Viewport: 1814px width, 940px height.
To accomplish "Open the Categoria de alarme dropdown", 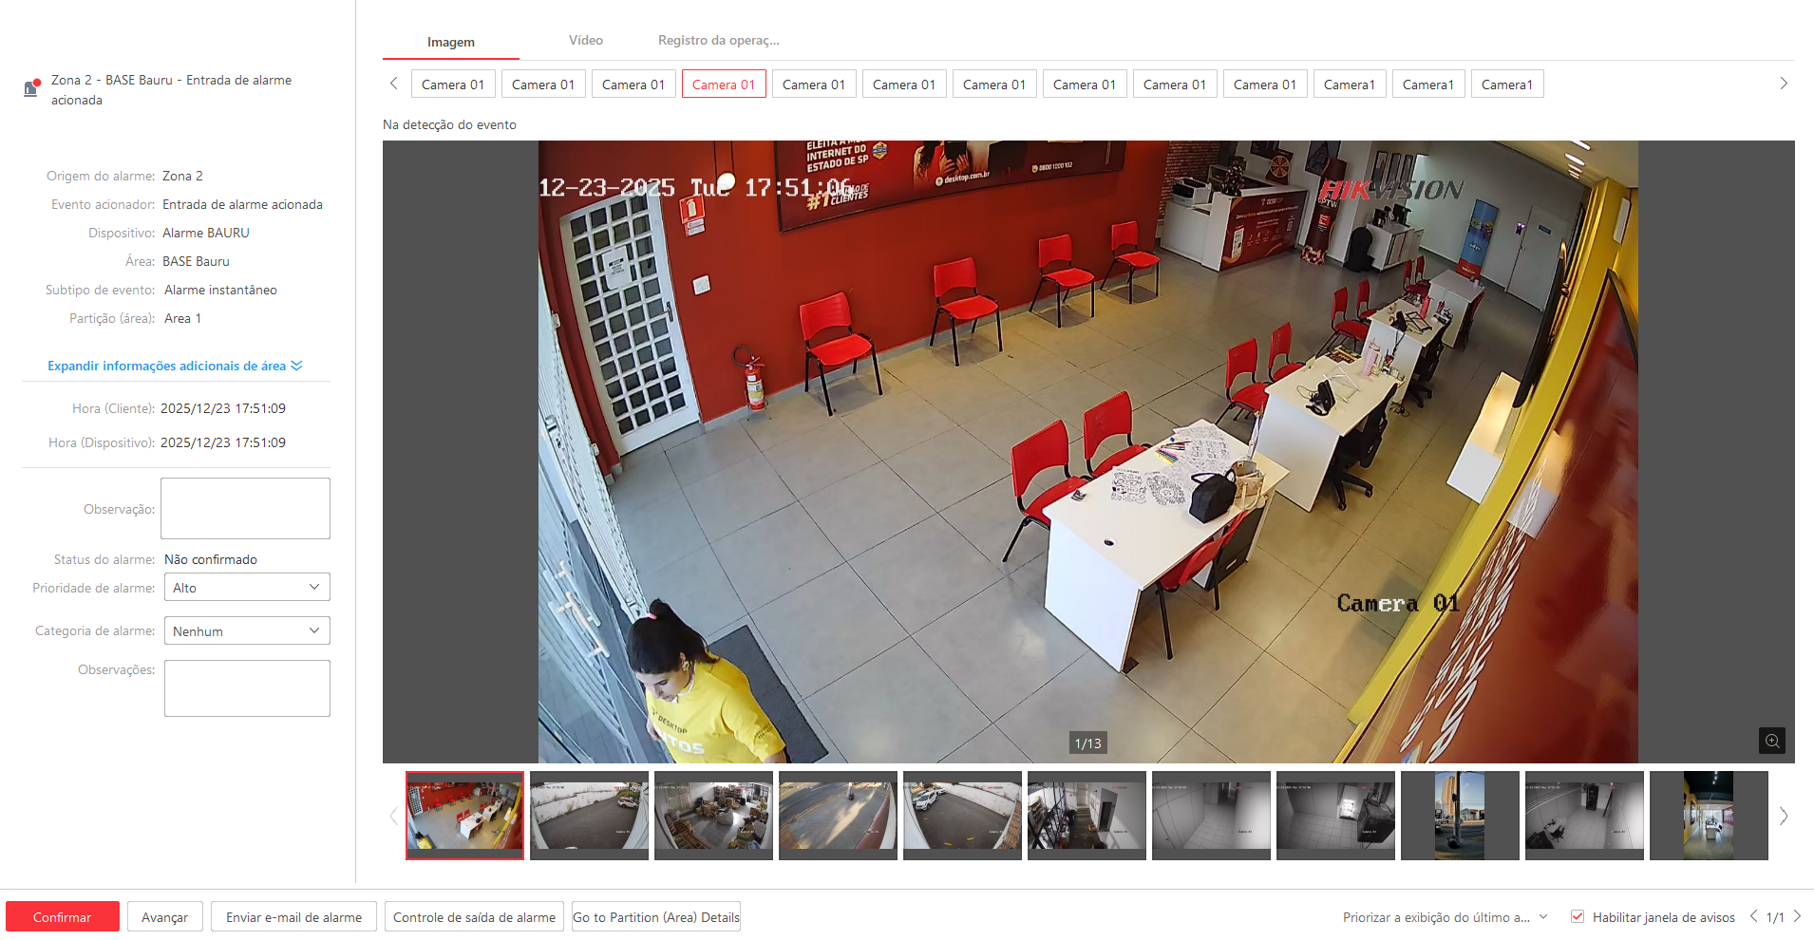I will 246,631.
